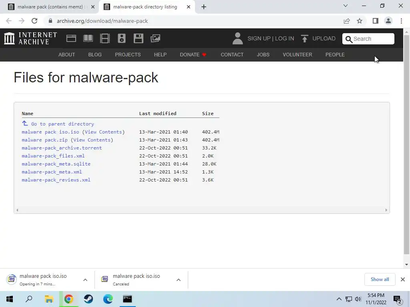Viewport: 410px width, 307px height.
Task: Open notification center
Action: pyautogui.click(x=398, y=299)
